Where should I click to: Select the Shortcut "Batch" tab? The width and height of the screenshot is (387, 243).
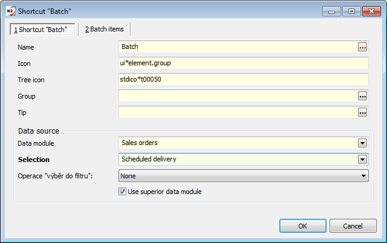click(42, 29)
